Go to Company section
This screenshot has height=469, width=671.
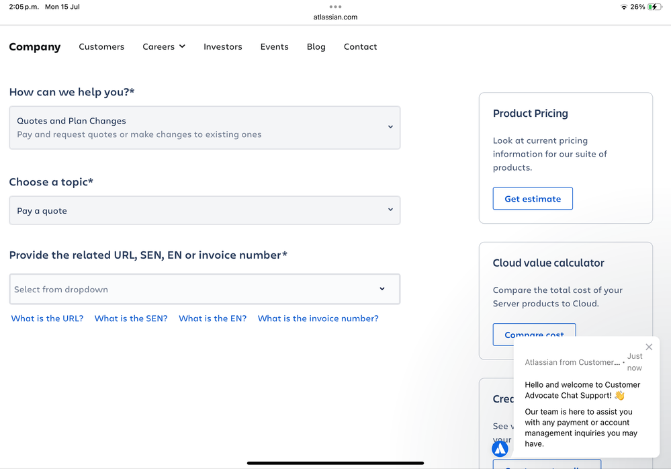pyautogui.click(x=35, y=46)
